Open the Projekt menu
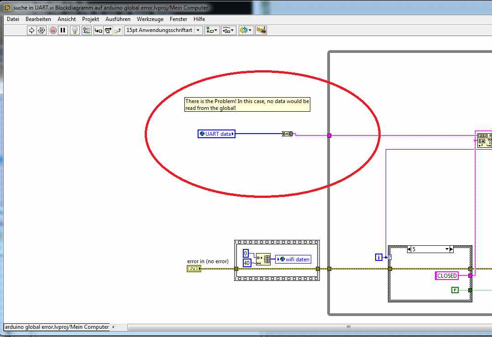 tap(90, 19)
